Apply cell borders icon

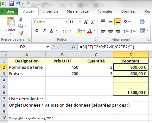point(65,31)
